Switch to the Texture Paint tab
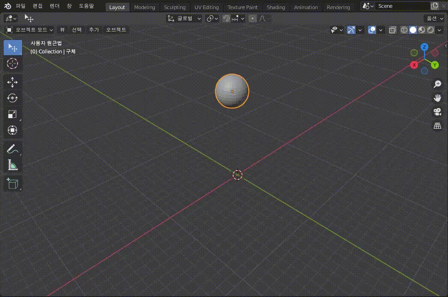The width and height of the screenshot is (448, 297). (242, 7)
